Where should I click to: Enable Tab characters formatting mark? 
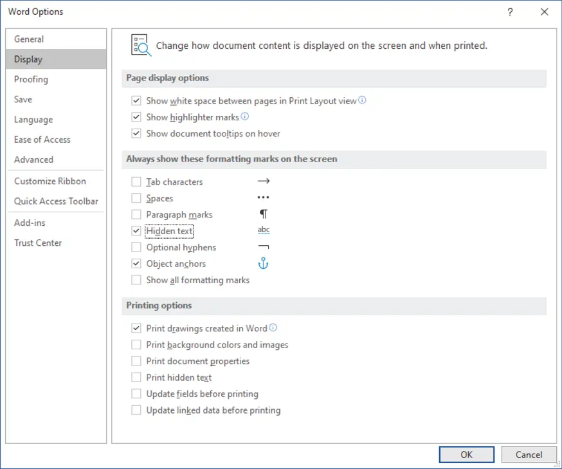pyautogui.click(x=136, y=182)
